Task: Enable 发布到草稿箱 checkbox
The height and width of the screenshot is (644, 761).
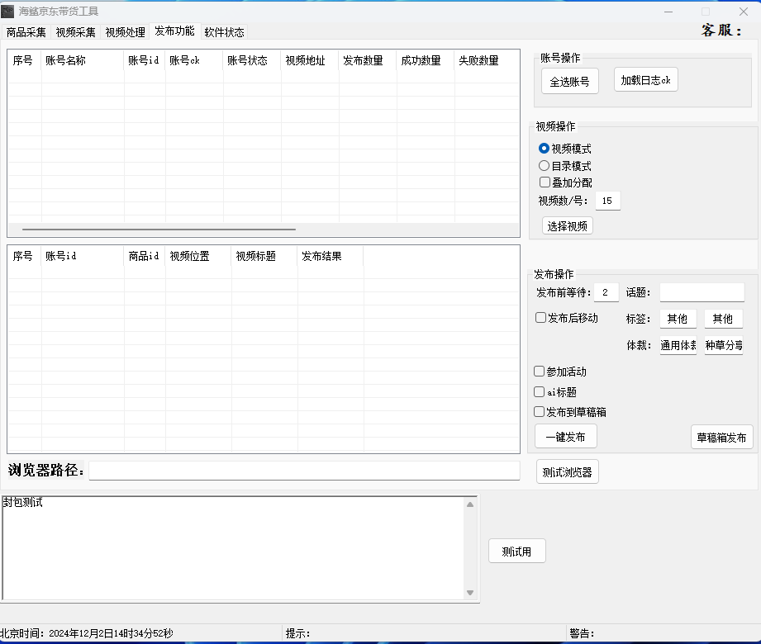Action: click(x=540, y=412)
